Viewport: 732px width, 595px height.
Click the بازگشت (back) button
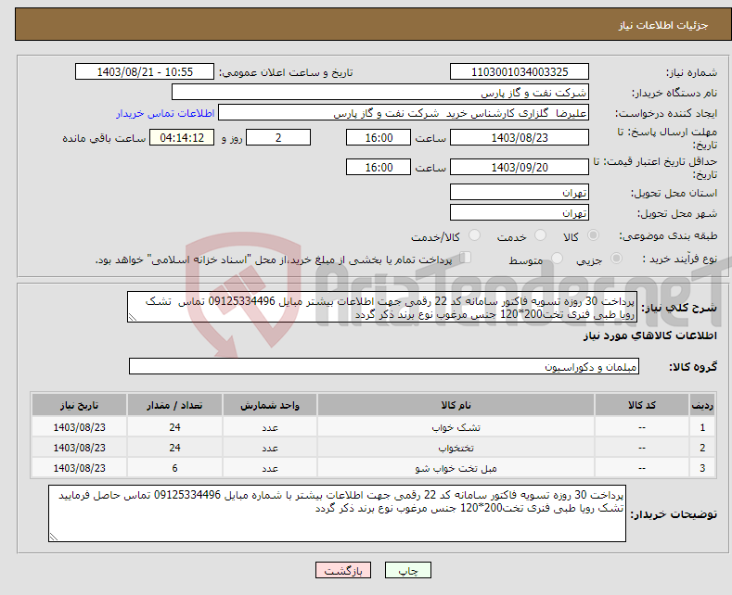(x=343, y=570)
